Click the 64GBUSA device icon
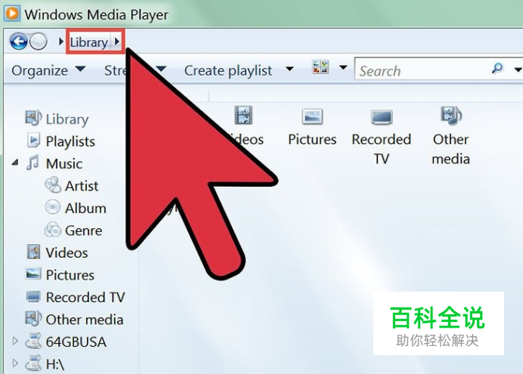Screen dimensions: 523x374 tap(33, 341)
